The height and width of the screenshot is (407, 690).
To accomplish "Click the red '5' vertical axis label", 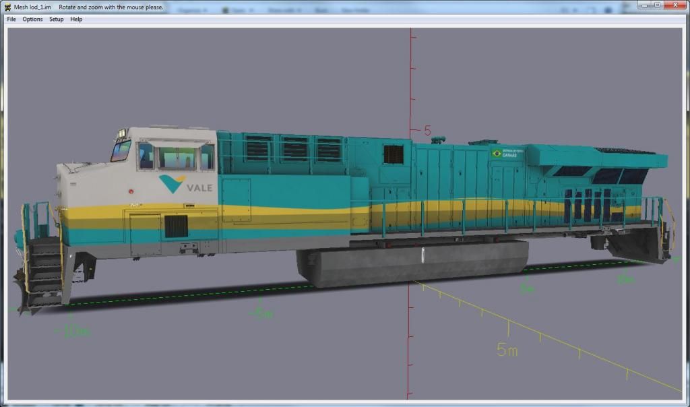I will 428,131.
